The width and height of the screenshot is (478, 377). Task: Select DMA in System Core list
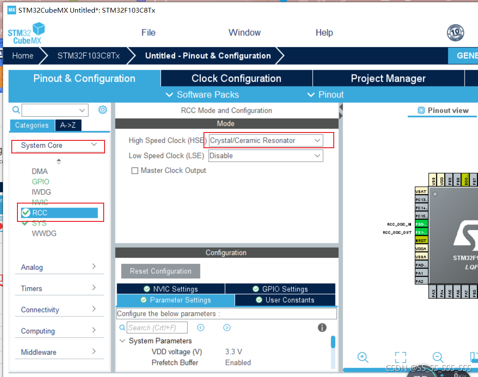click(x=40, y=171)
